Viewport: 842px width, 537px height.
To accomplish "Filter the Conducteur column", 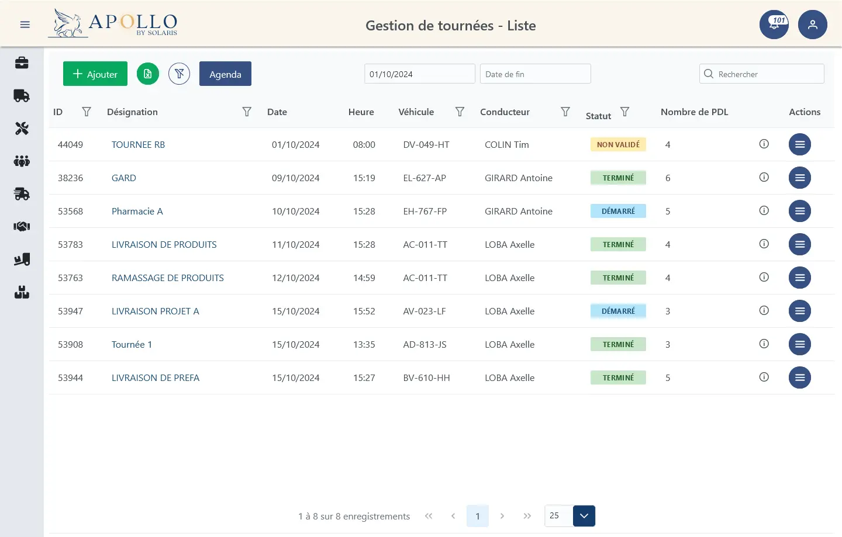I will point(565,112).
